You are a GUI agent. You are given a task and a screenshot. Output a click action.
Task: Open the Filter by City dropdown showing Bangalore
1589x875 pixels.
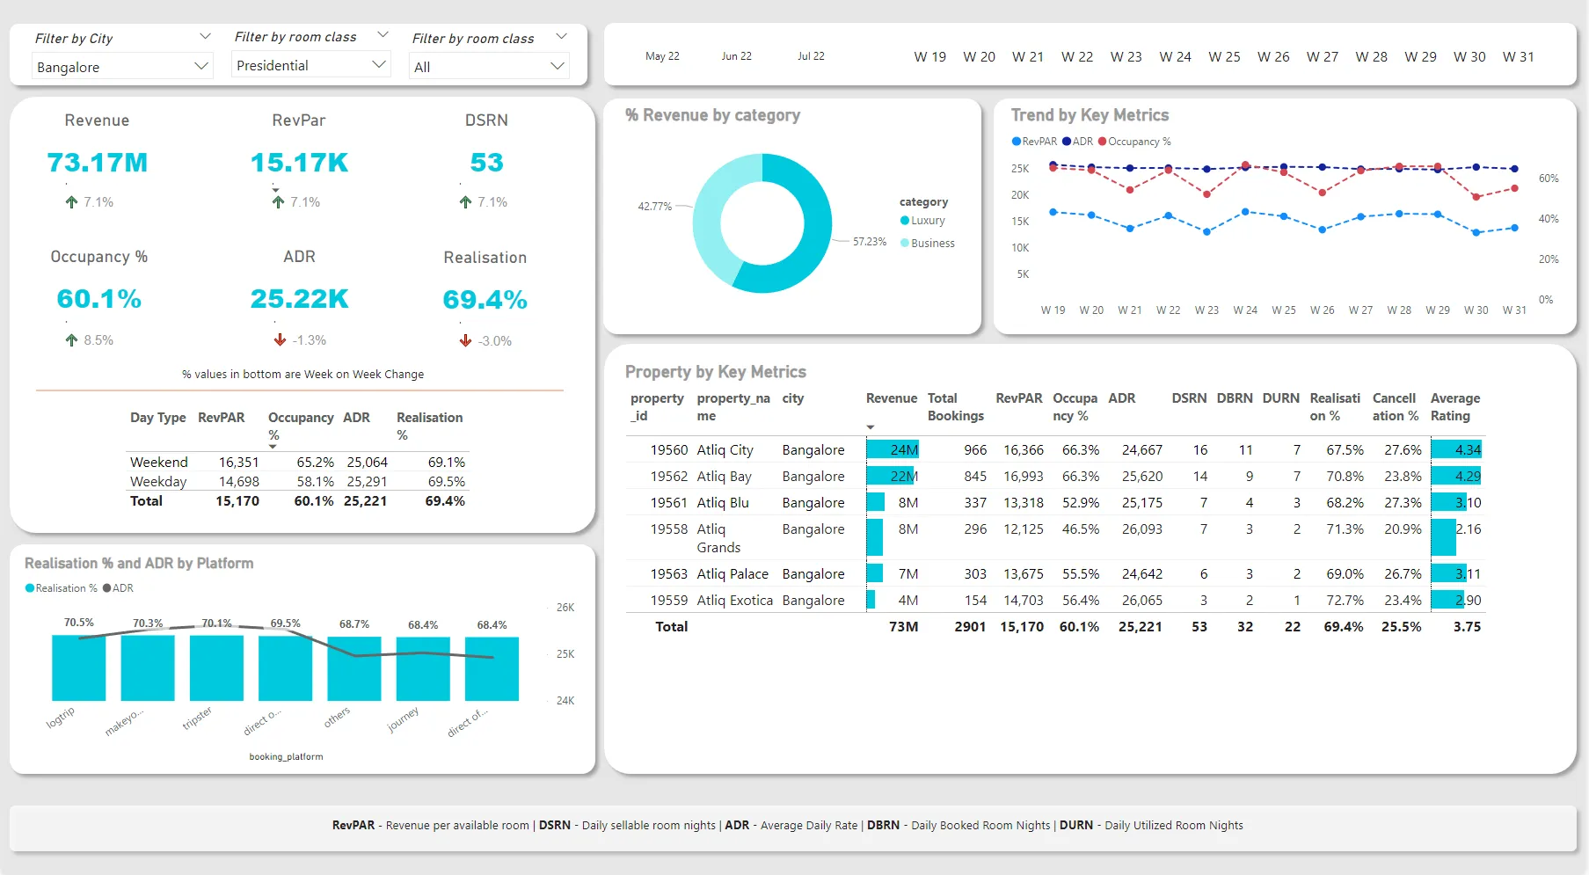pos(122,67)
